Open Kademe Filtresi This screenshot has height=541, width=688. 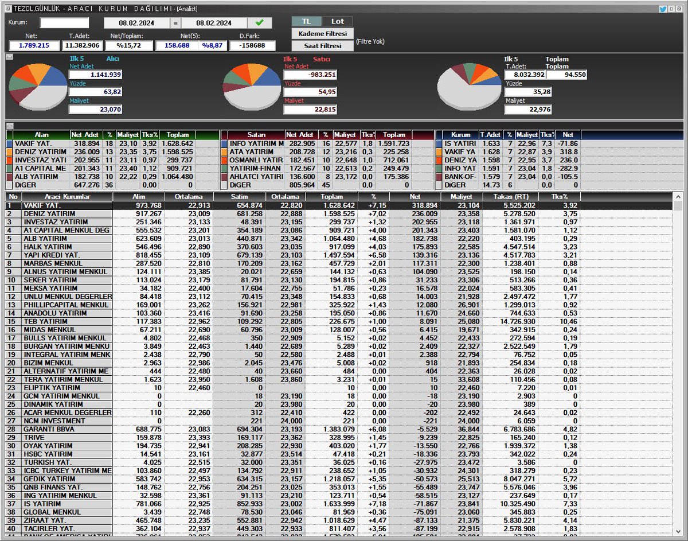click(x=323, y=34)
